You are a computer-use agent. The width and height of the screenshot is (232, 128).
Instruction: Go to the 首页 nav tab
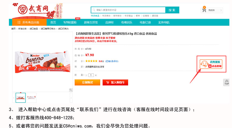coord(53,22)
